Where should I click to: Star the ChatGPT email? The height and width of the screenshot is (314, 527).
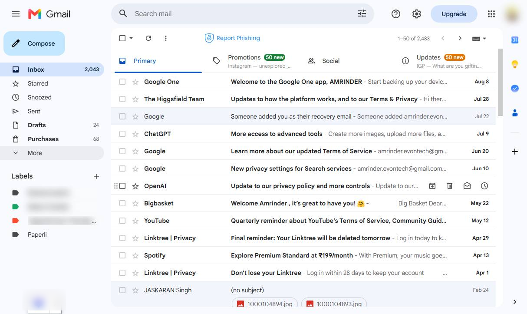pyautogui.click(x=135, y=134)
